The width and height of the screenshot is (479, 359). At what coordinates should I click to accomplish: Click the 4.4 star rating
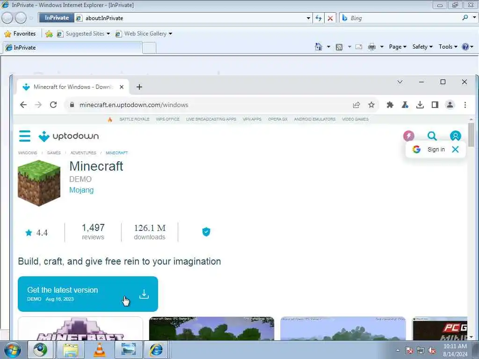[36, 233]
